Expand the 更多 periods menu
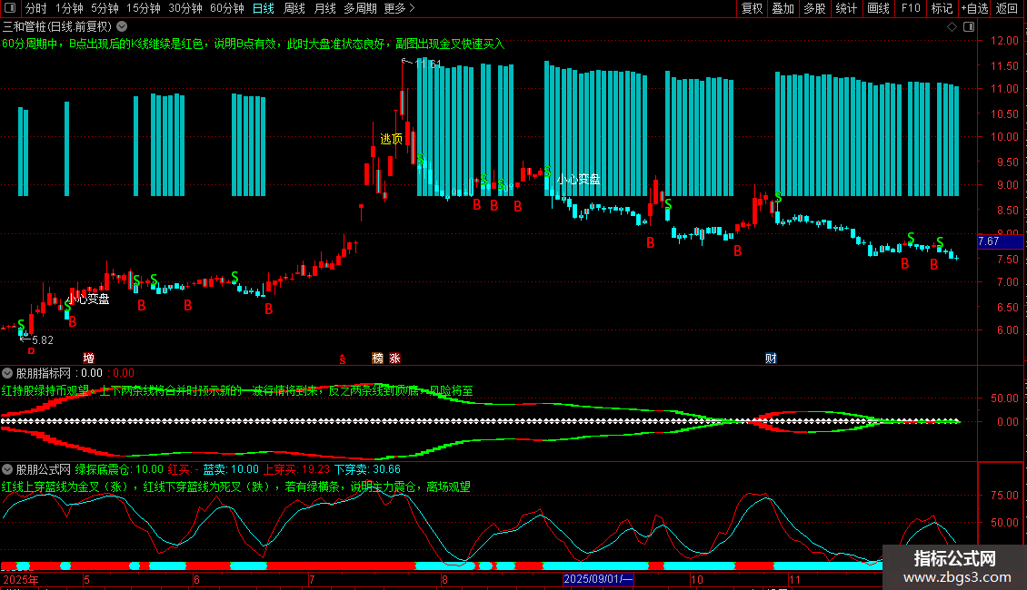 [399, 8]
